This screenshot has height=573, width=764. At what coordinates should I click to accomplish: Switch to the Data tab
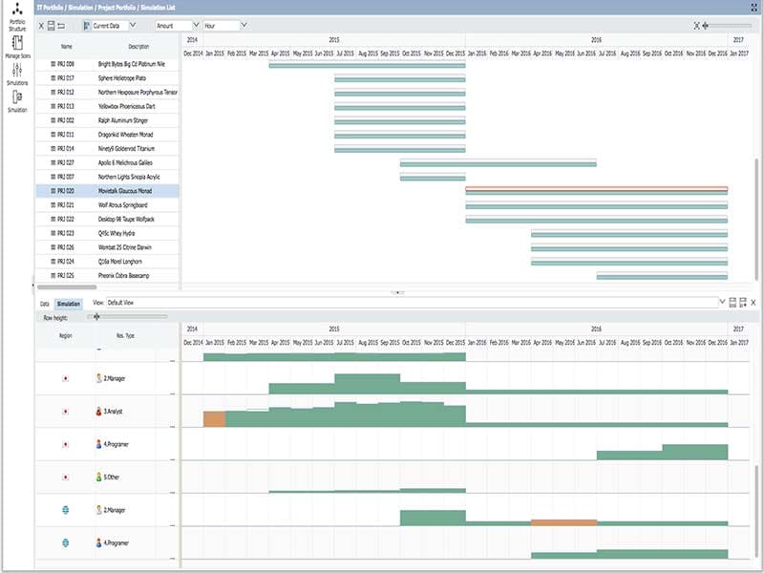(44, 303)
